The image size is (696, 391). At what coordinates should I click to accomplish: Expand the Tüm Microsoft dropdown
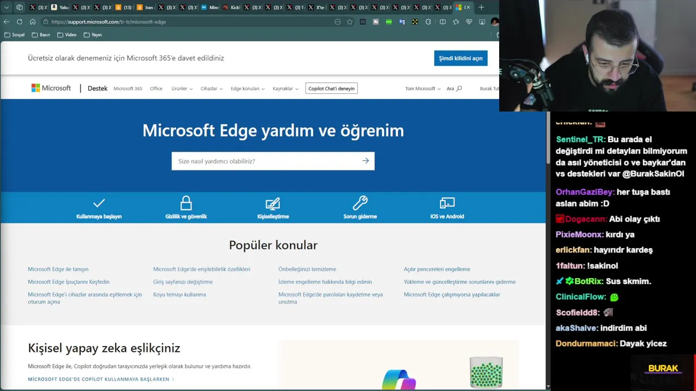point(423,89)
